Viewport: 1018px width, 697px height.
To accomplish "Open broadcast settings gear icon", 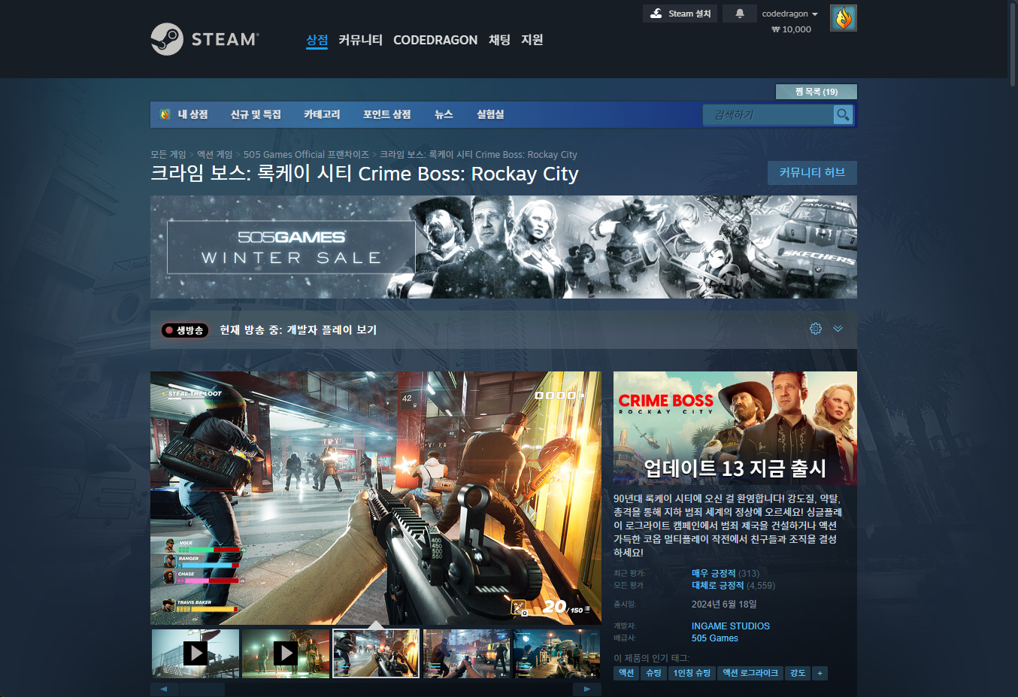I will click(x=816, y=329).
